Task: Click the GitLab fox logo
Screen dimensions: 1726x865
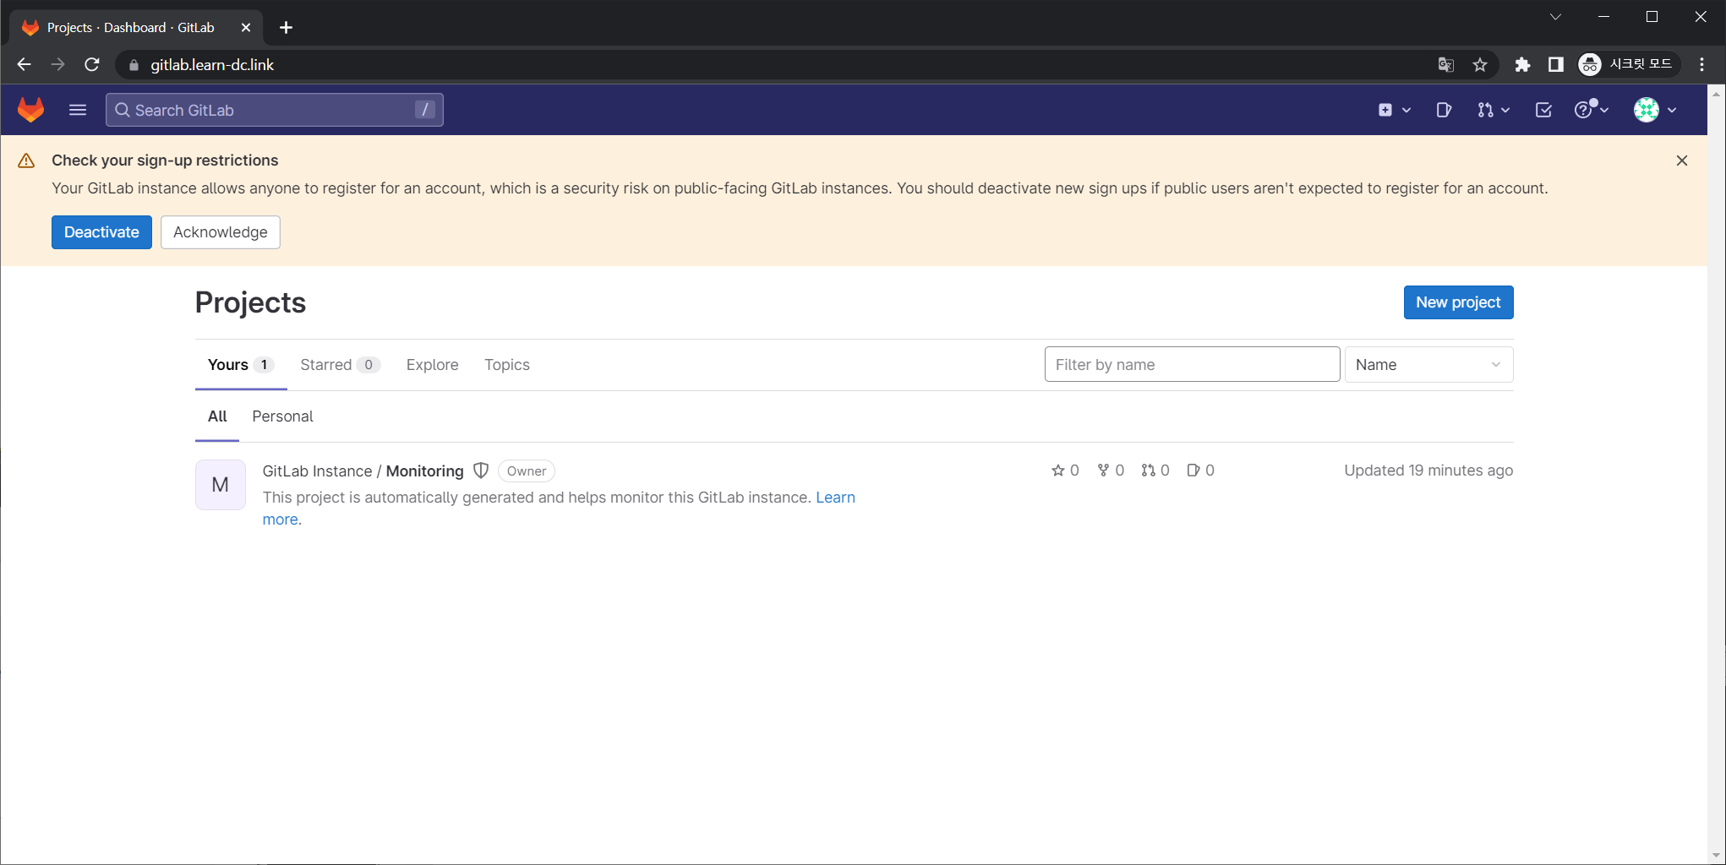Action: point(31,110)
